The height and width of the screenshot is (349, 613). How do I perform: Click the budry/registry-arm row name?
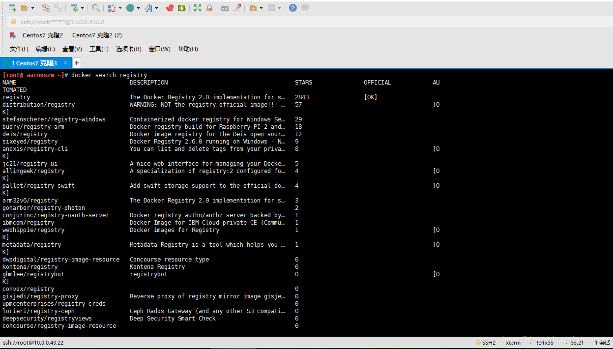click(33, 127)
